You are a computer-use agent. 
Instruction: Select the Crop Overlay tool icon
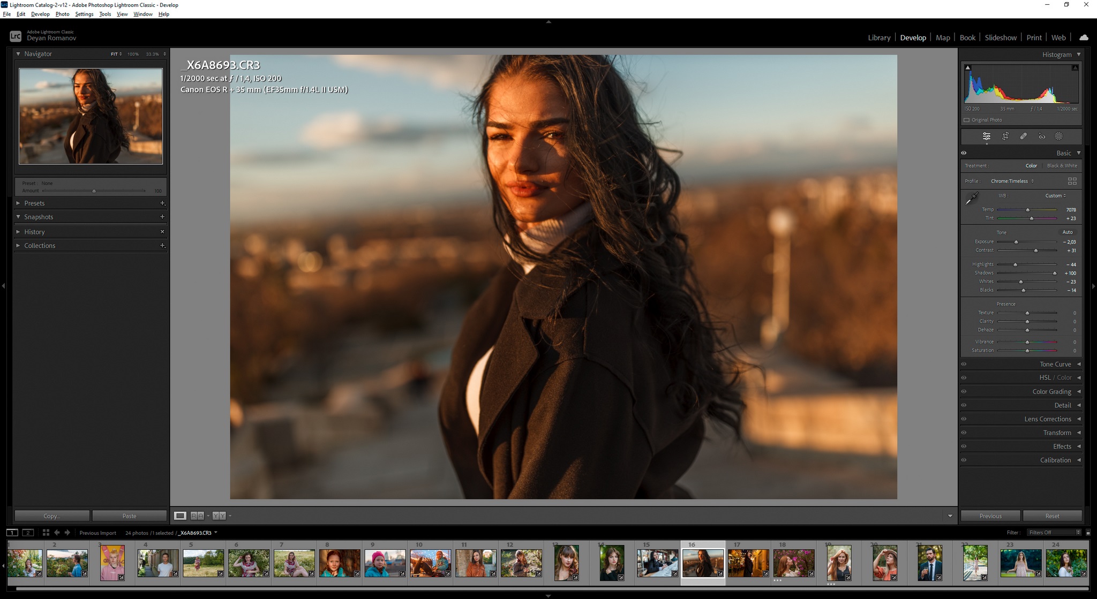tap(1005, 137)
